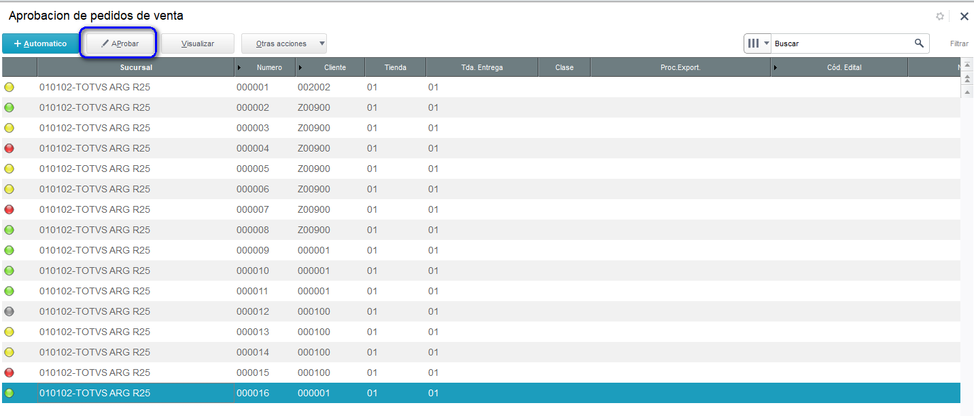Click the page-up double arrow scroll button
The height and width of the screenshot is (416, 974).
click(967, 78)
